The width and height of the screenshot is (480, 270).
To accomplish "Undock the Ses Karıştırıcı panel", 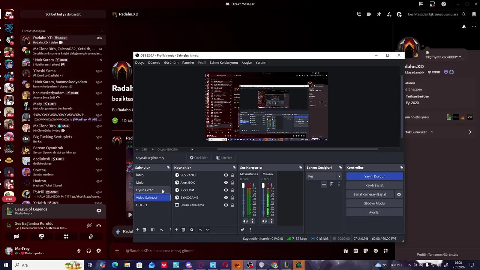I will click(301, 168).
